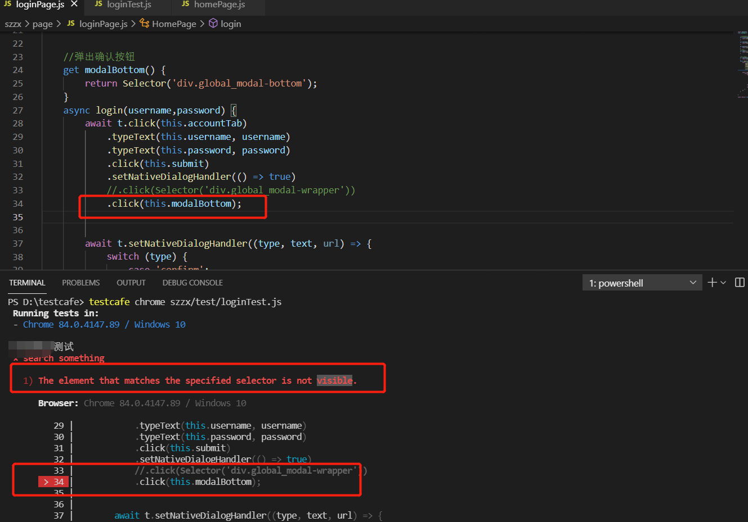Click the split terminal icon
Screen dimensions: 748x522
(x=740, y=283)
